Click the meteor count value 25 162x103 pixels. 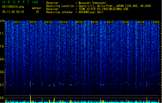pyautogui.click(x=37, y=12)
